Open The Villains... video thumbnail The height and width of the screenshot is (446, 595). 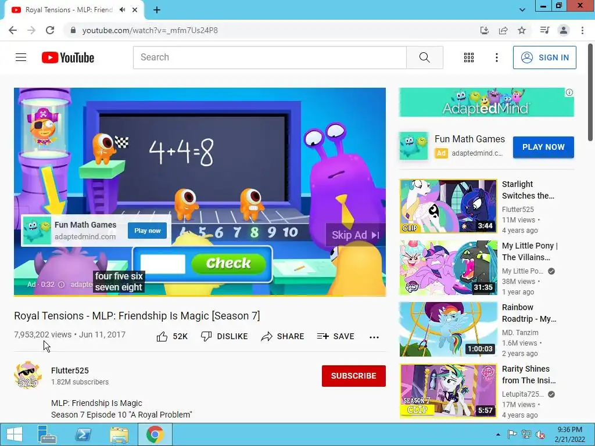click(x=448, y=268)
